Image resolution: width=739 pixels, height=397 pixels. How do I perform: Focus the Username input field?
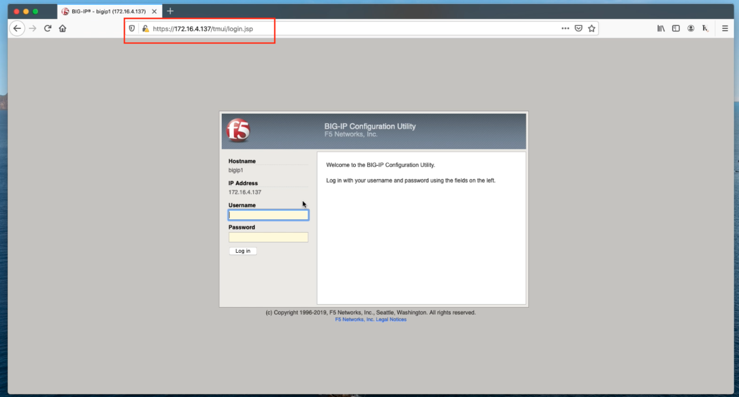[268, 215]
